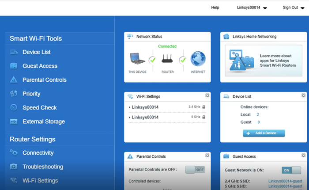Click the Parental Controls widget triangle icon

[130, 156]
